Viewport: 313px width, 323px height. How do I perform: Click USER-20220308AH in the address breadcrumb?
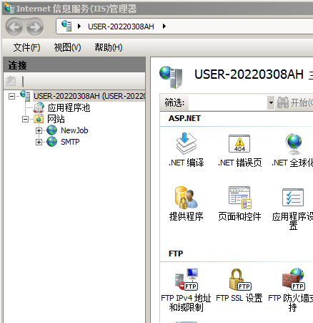(x=121, y=26)
